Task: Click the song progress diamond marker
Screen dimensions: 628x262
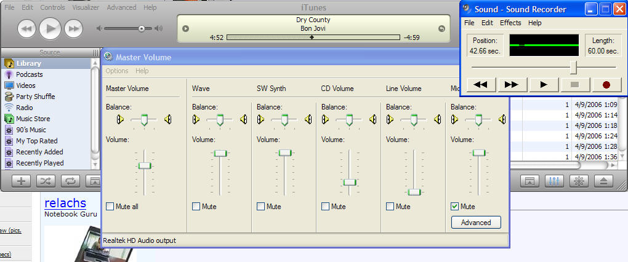Action: 312,37
